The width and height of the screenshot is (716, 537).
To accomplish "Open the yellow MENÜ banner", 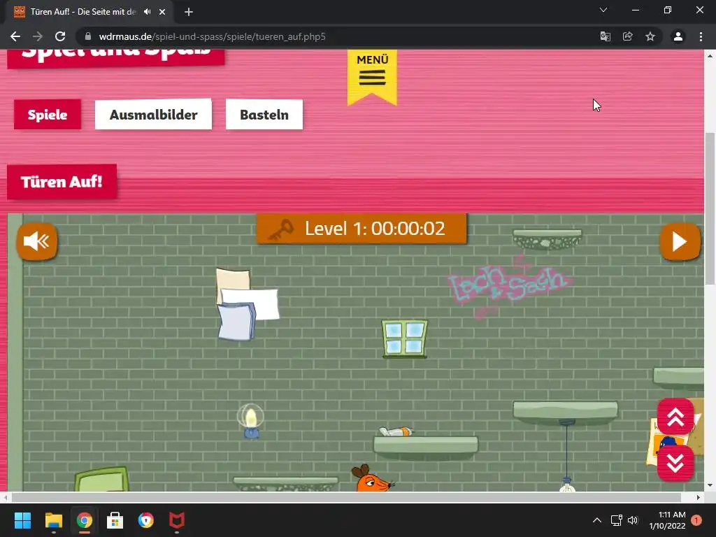I will pos(372,76).
